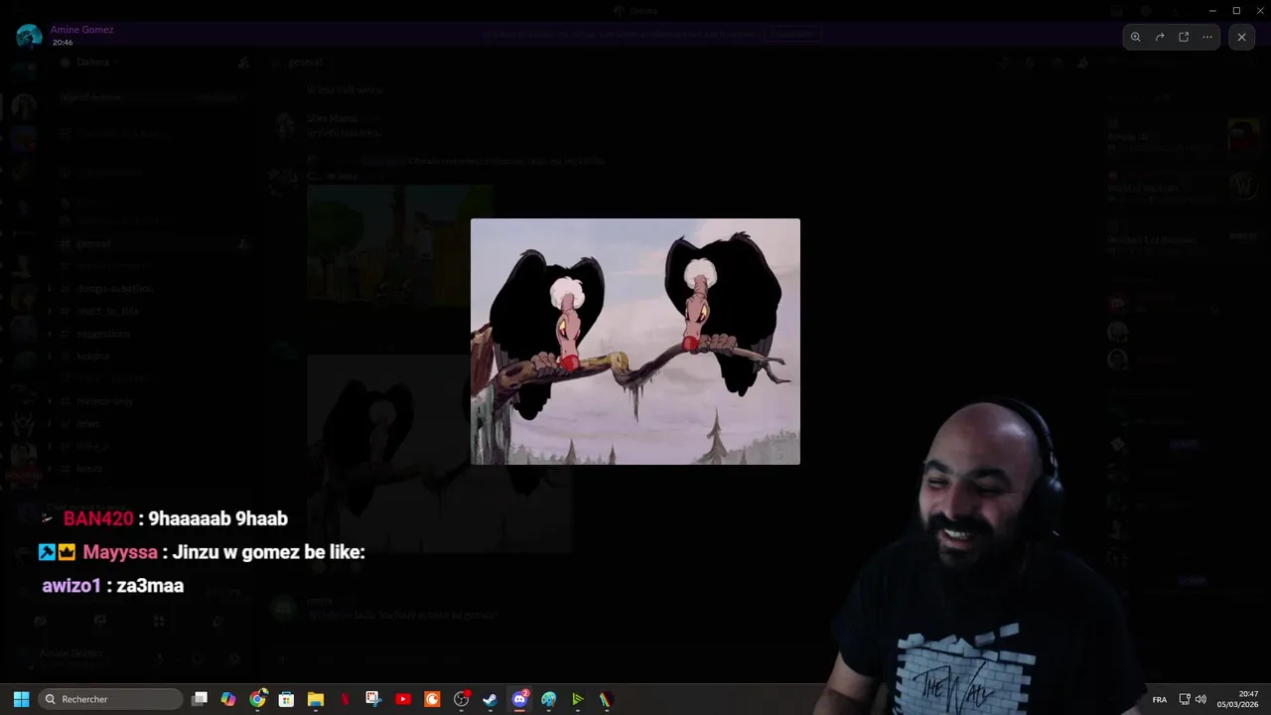Viewport: 1271px width, 715px height.
Task: Open the volume speaker icon in tray
Action: 1200,699
